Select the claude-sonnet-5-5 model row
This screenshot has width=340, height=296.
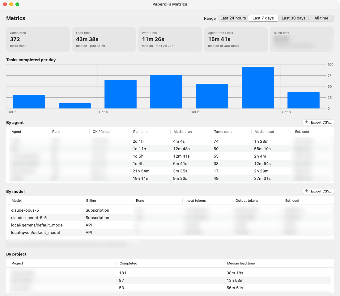pyautogui.click(x=170, y=218)
